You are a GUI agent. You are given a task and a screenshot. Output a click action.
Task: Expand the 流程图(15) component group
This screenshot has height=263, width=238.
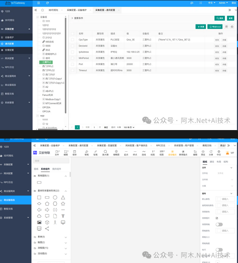(x=65, y=248)
